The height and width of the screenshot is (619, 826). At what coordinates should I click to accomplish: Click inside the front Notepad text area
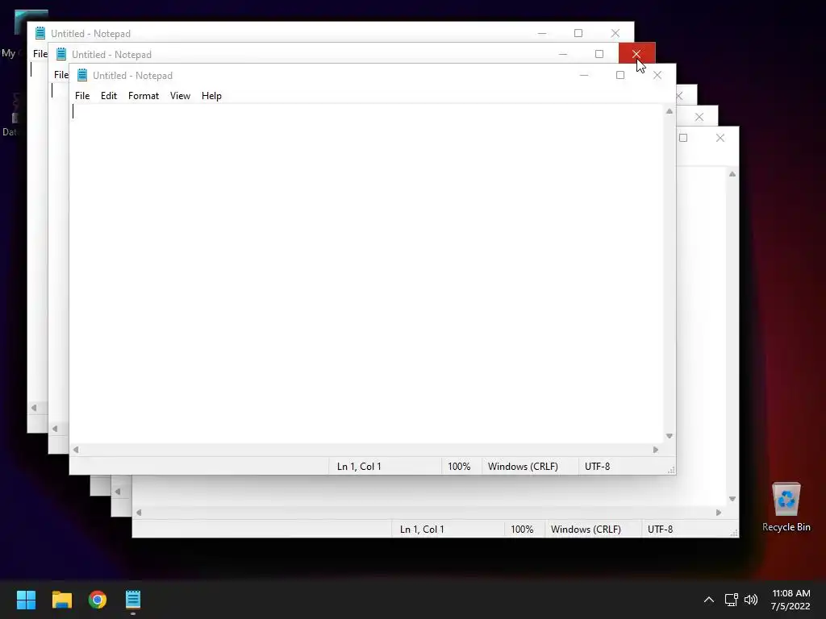pyautogui.click(x=367, y=274)
